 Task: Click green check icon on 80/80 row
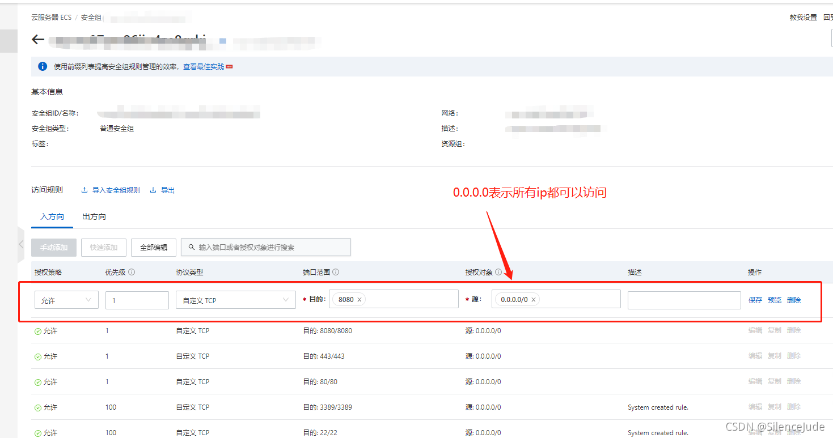38,382
